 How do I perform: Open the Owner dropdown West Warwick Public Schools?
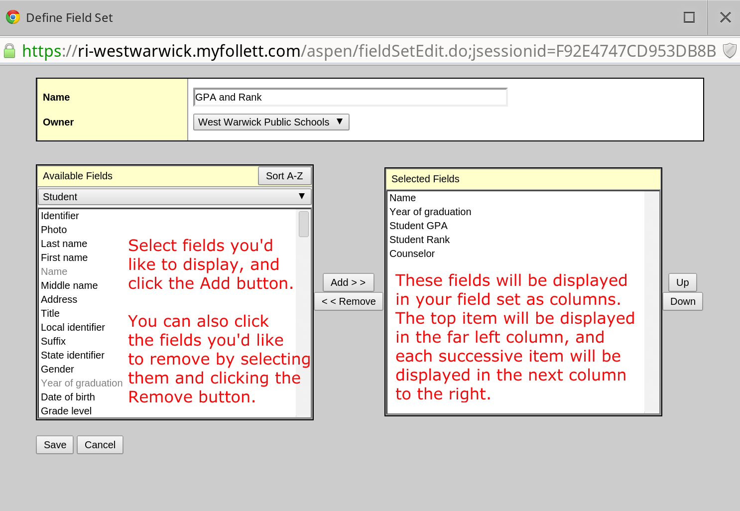click(x=271, y=122)
